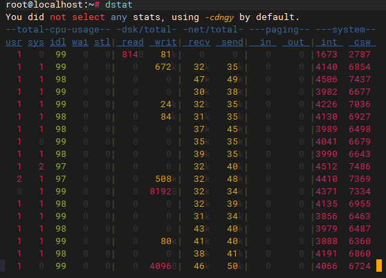Click the 4066 interrupts value
The height and width of the screenshot is (278, 386).
[x=327, y=266]
